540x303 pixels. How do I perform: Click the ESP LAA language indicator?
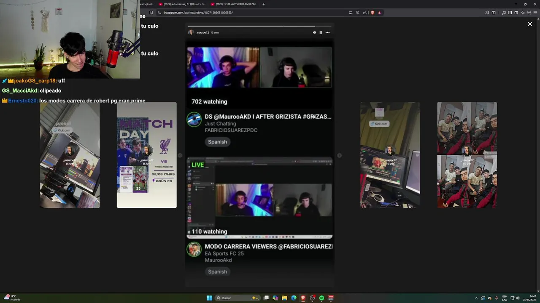click(x=505, y=298)
